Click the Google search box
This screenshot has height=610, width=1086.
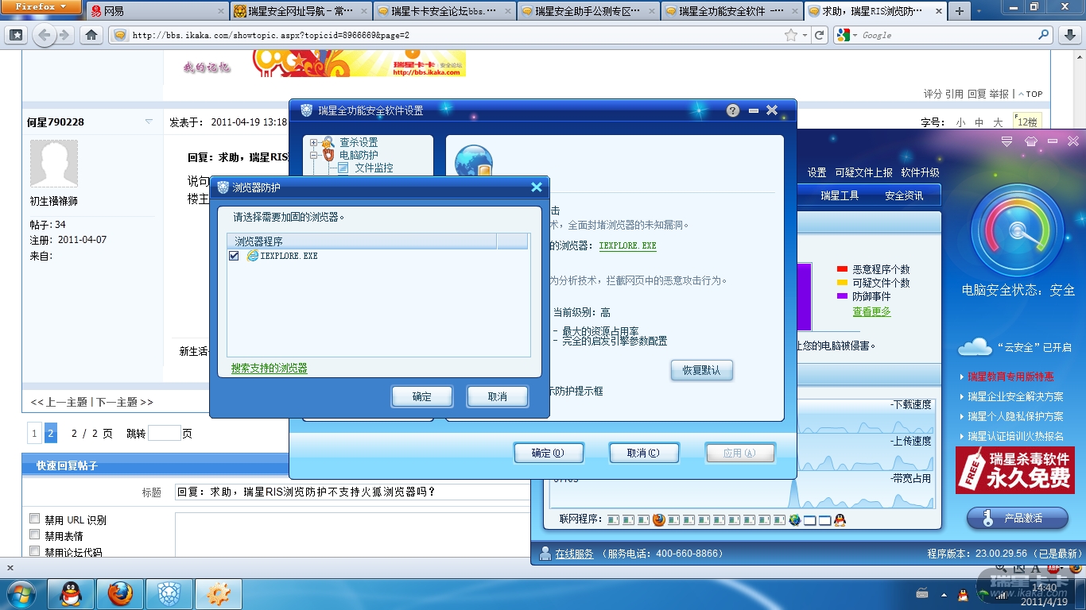tap(946, 35)
